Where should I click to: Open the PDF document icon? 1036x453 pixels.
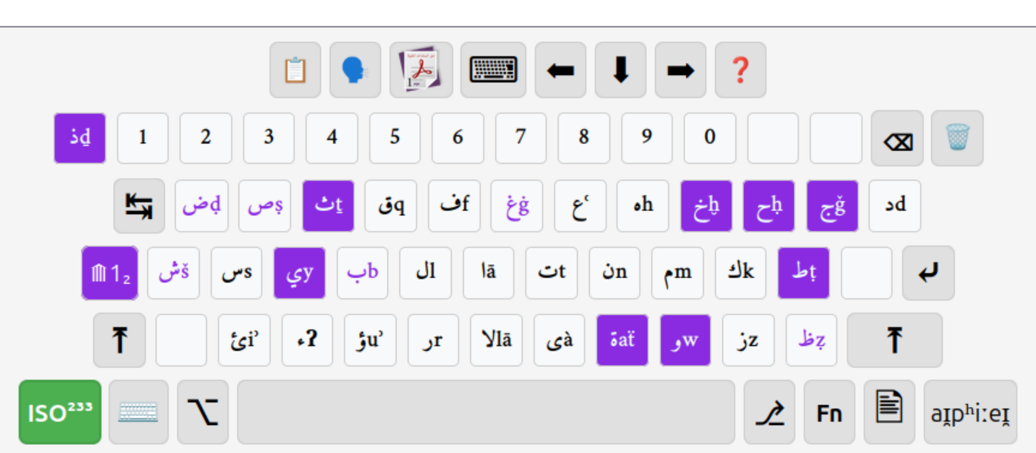point(421,70)
